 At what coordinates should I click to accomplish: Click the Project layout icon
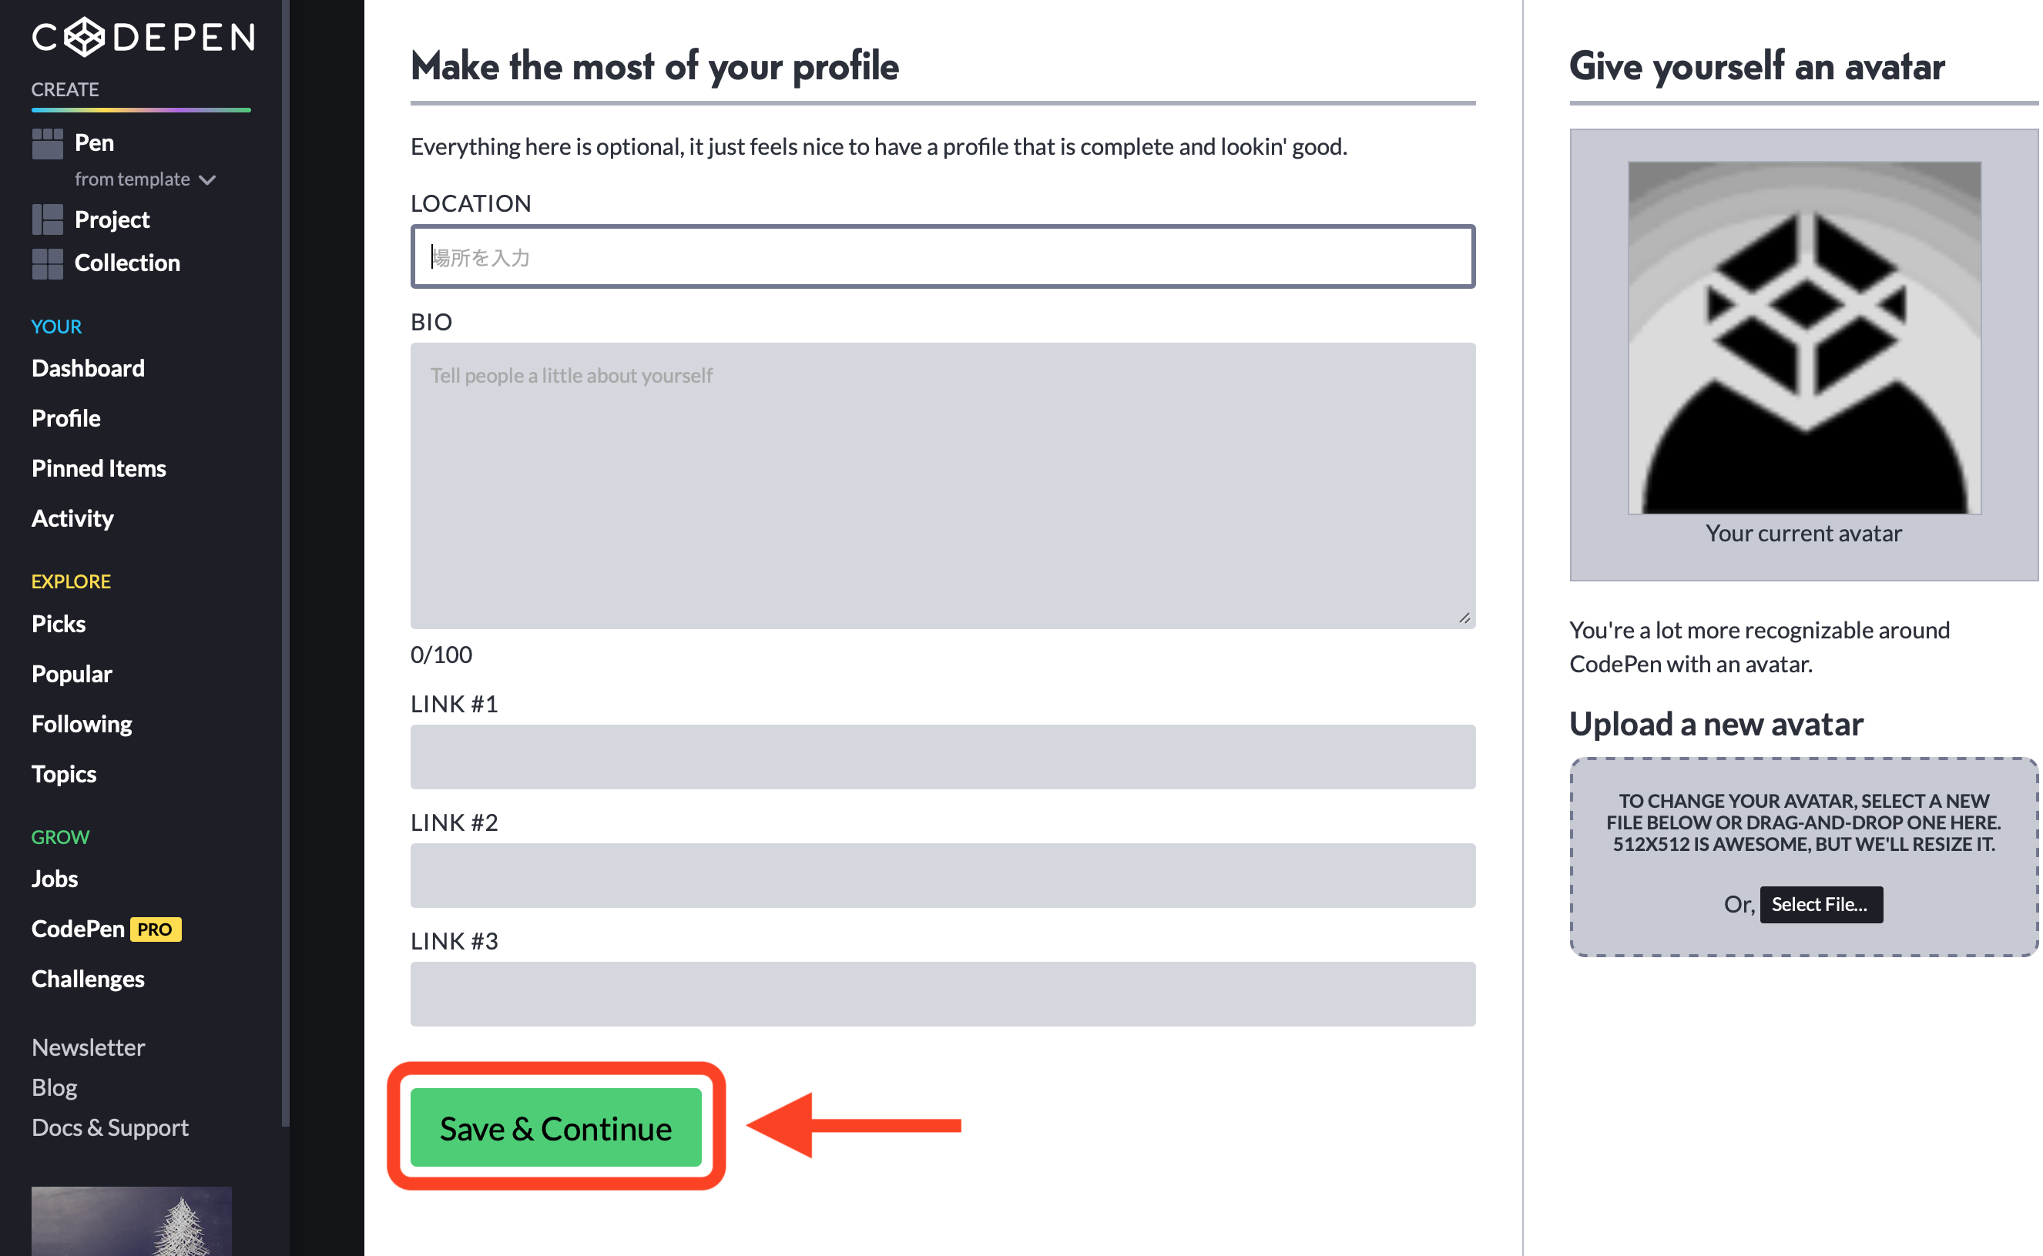coord(47,219)
